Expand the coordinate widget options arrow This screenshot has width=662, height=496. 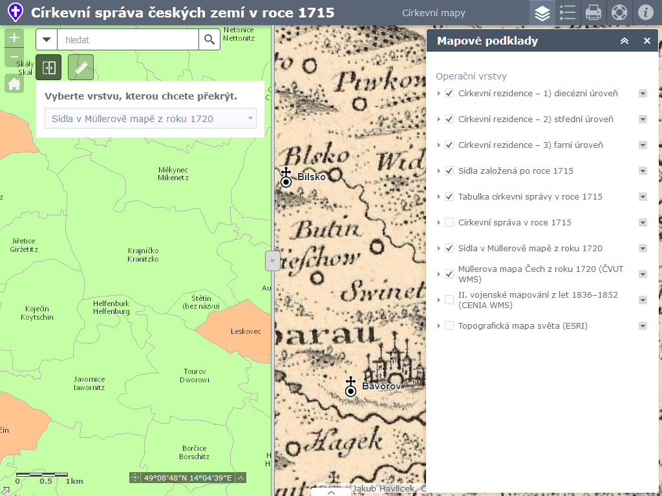(x=240, y=478)
